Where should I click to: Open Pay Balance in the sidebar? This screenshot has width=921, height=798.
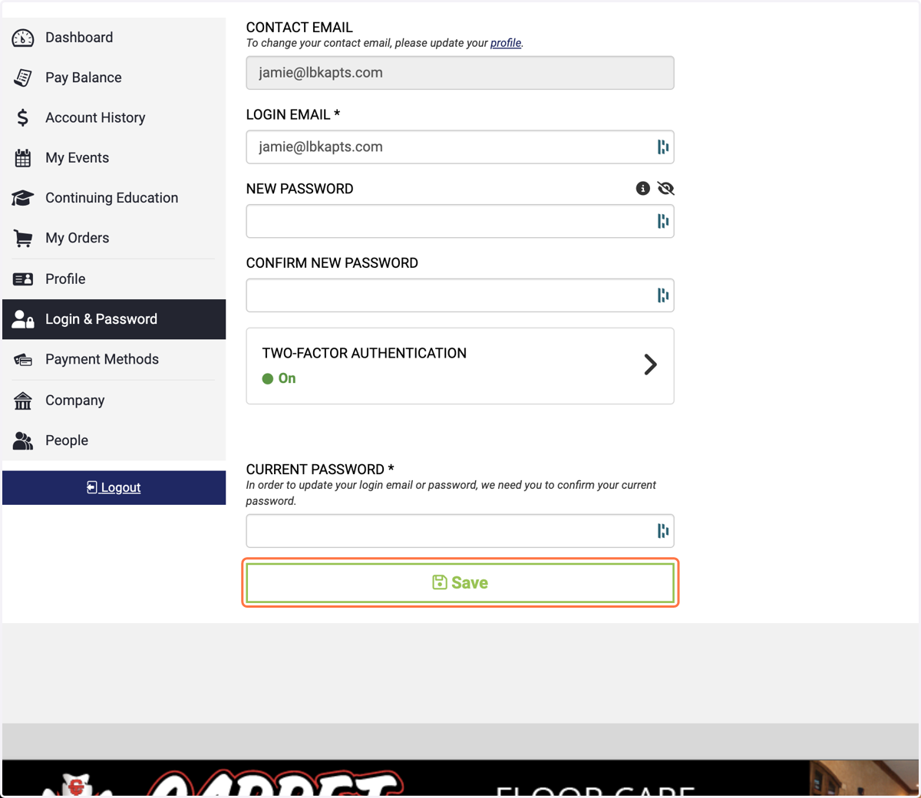tap(114, 77)
